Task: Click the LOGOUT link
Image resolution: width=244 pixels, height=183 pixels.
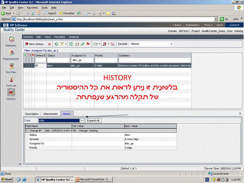Action: (x=234, y=25)
